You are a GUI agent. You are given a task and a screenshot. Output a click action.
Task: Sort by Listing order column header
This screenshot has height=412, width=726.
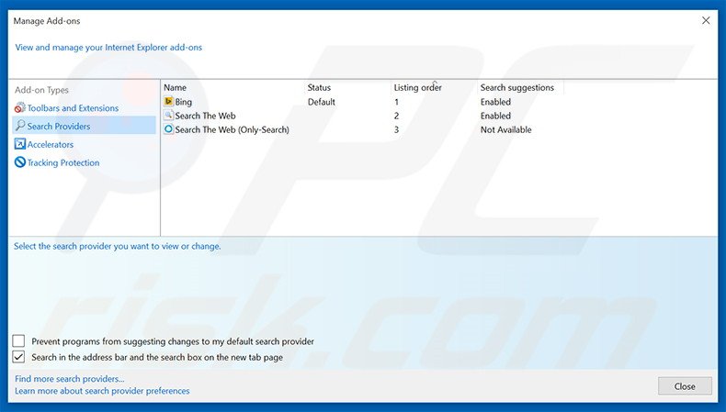[x=417, y=87]
